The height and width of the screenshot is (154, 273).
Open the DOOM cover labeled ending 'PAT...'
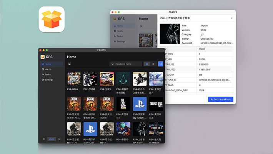[x=74, y=104]
